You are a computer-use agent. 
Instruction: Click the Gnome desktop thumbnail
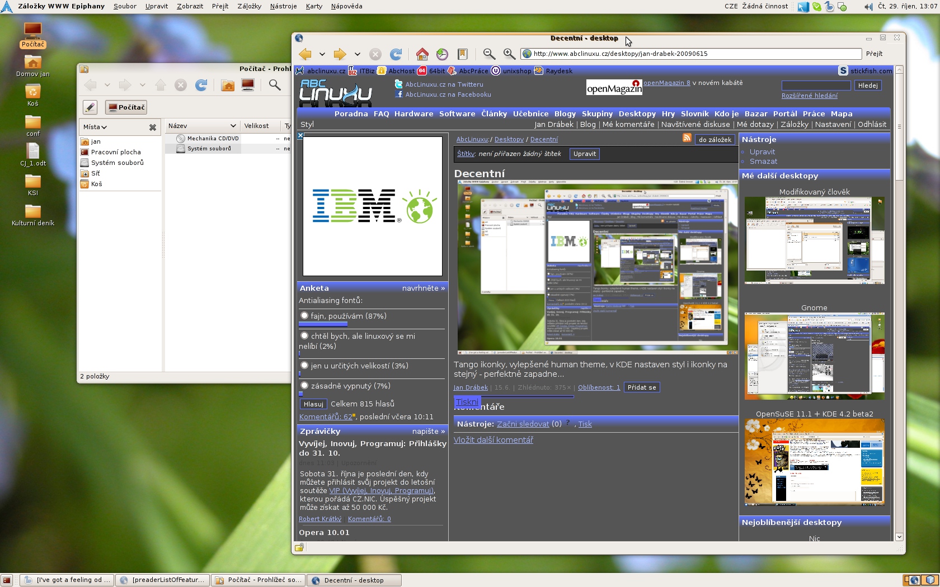pos(814,356)
